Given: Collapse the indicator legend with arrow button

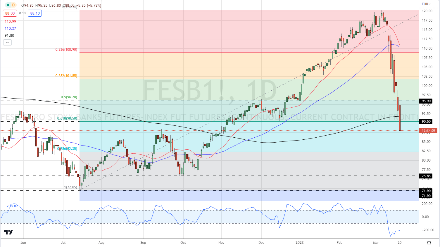Looking at the screenshot, I should pyautogui.click(x=7, y=43).
